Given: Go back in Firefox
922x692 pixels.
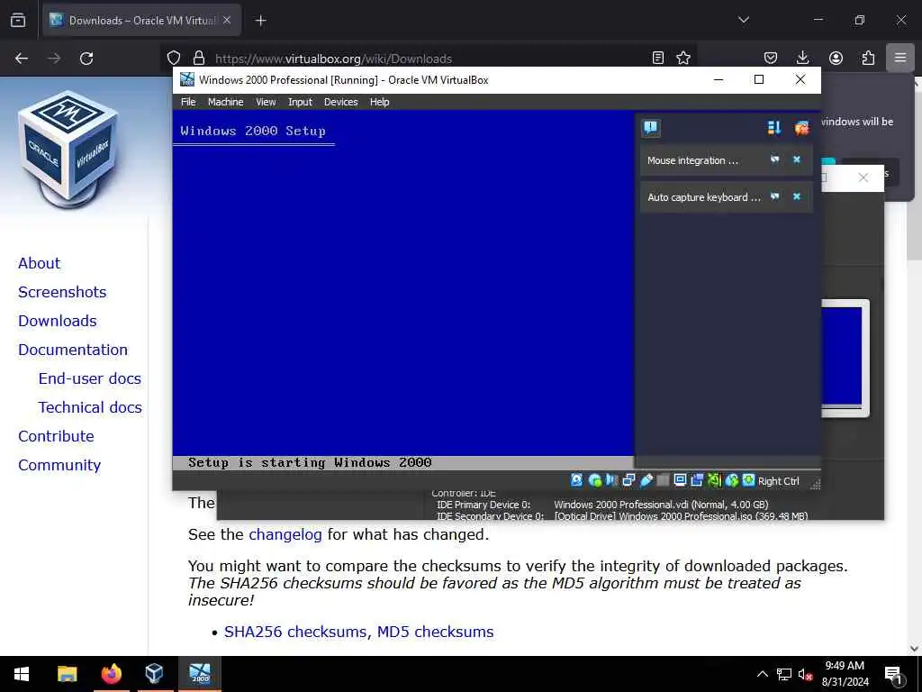Looking at the screenshot, I should click(x=22, y=59).
